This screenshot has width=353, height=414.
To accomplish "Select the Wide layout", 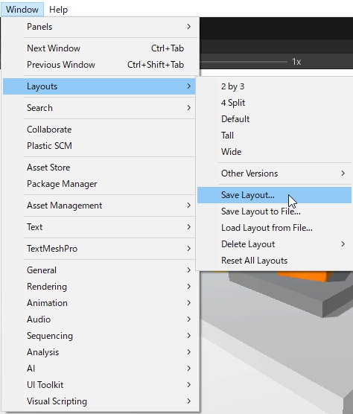I will (274, 152).
